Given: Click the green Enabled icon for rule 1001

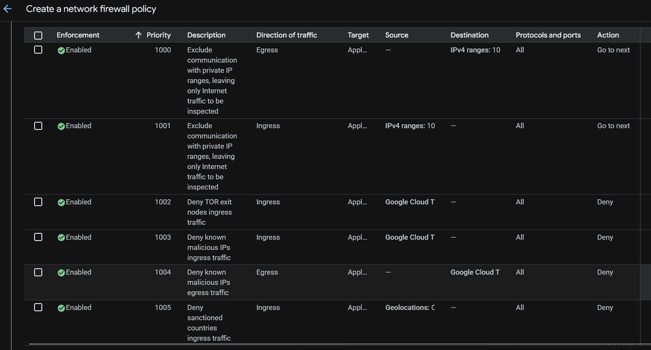Looking at the screenshot, I should tap(61, 126).
